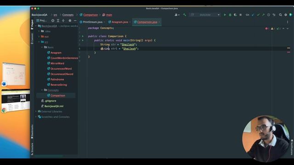This screenshot has width=294, height=165.
Task: Select opened file locator icon in Project panel
Action: tap(53, 21)
